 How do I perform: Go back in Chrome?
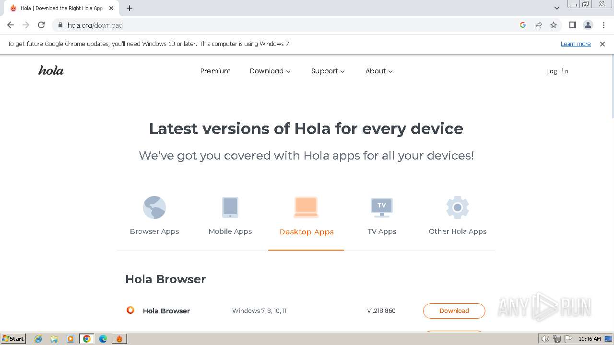pyautogui.click(x=11, y=25)
